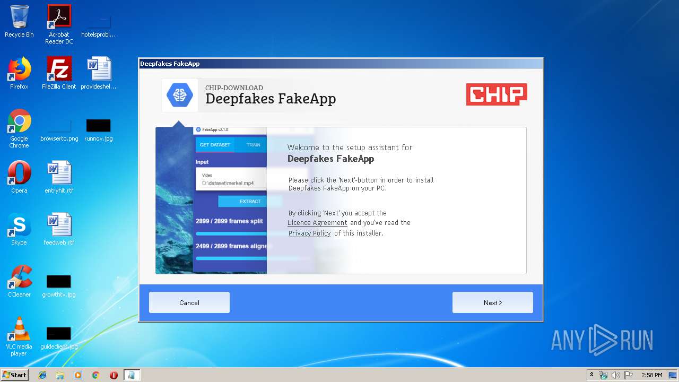Click the EXTRACT button in preview image
The width and height of the screenshot is (679, 382).
point(250,202)
